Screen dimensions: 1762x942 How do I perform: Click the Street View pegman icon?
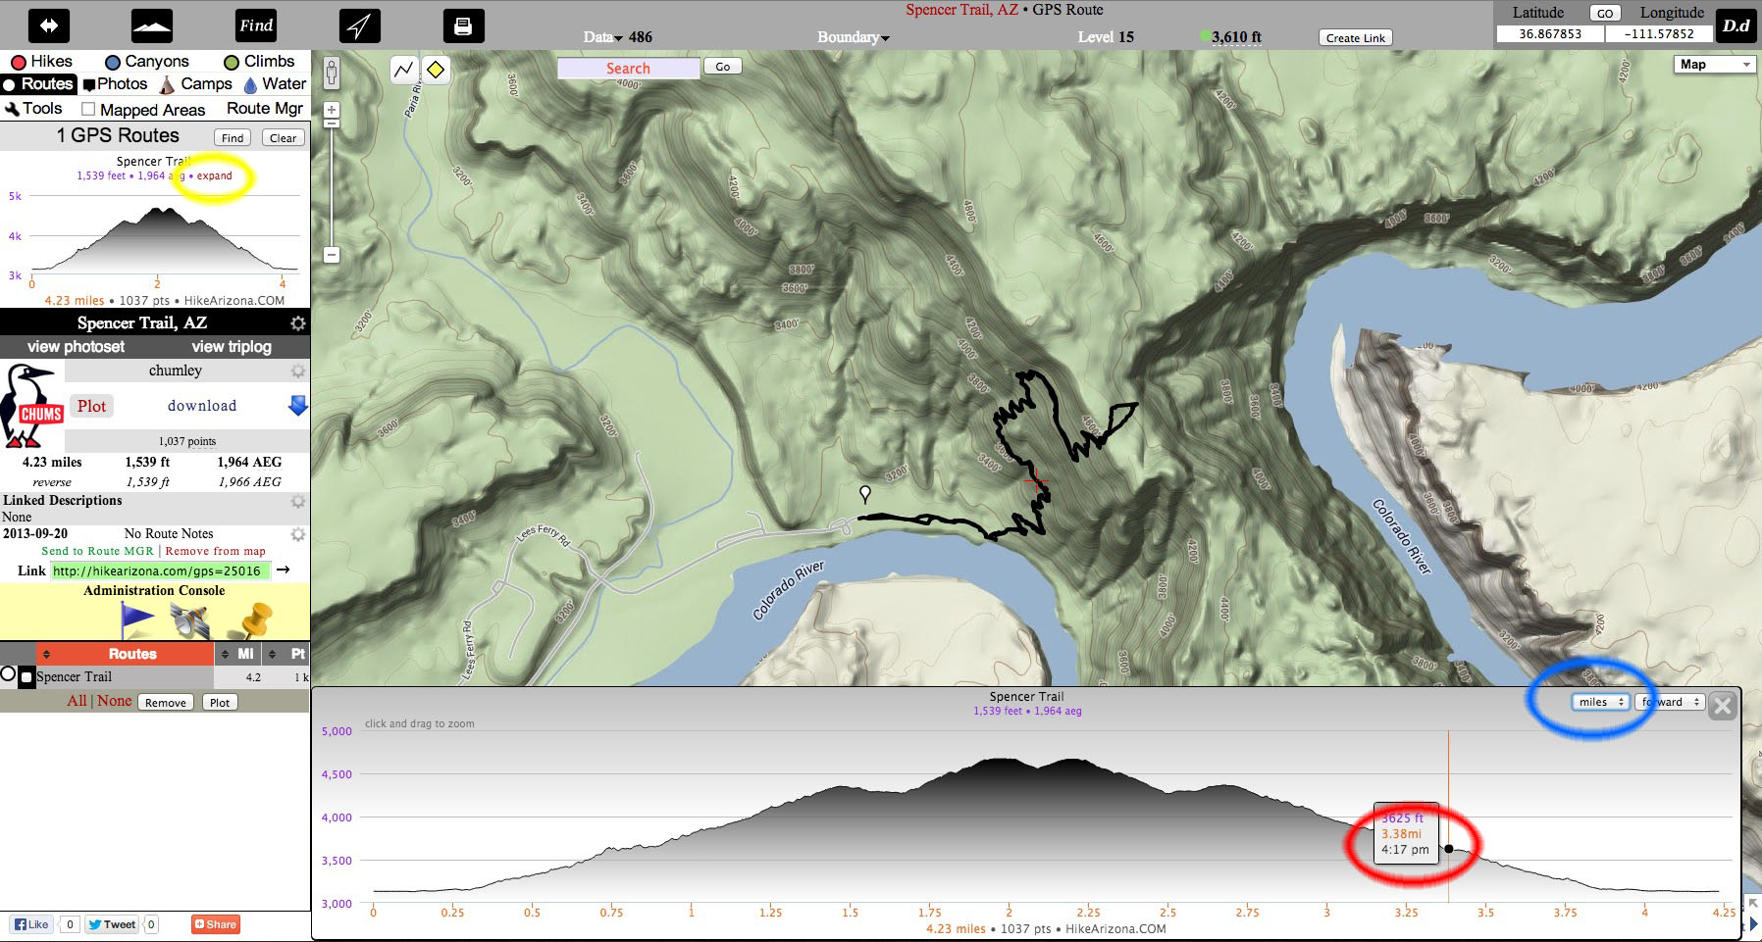click(332, 73)
